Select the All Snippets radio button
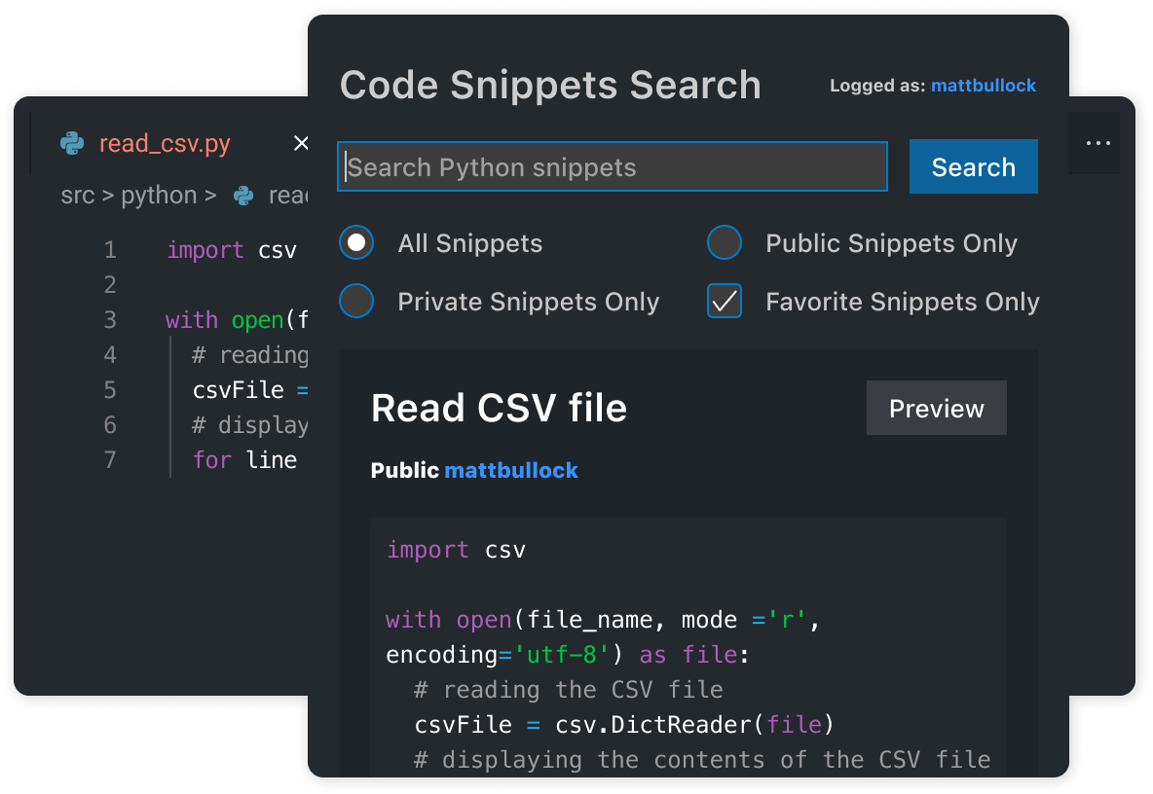The width and height of the screenshot is (1153, 794). coord(356,243)
